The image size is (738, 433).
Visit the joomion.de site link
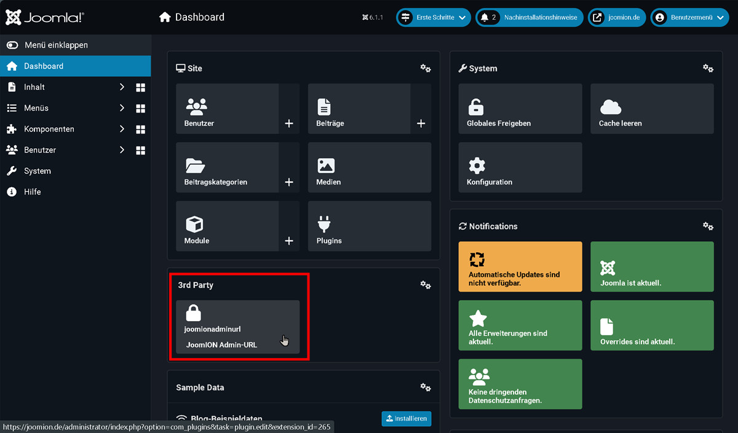(617, 17)
